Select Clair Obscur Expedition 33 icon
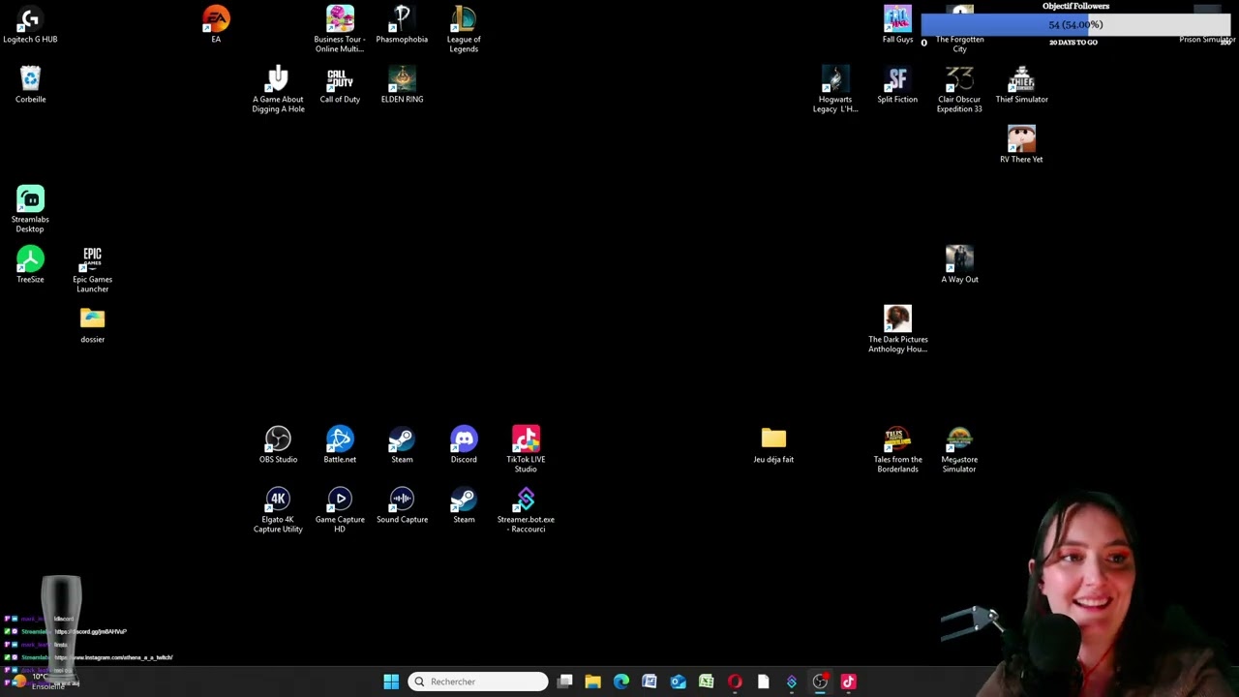This screenshot has width=1239, height=697. [959, 89]
